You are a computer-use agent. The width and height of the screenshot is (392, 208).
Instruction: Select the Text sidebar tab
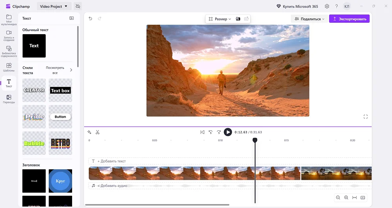coord(9,83)
